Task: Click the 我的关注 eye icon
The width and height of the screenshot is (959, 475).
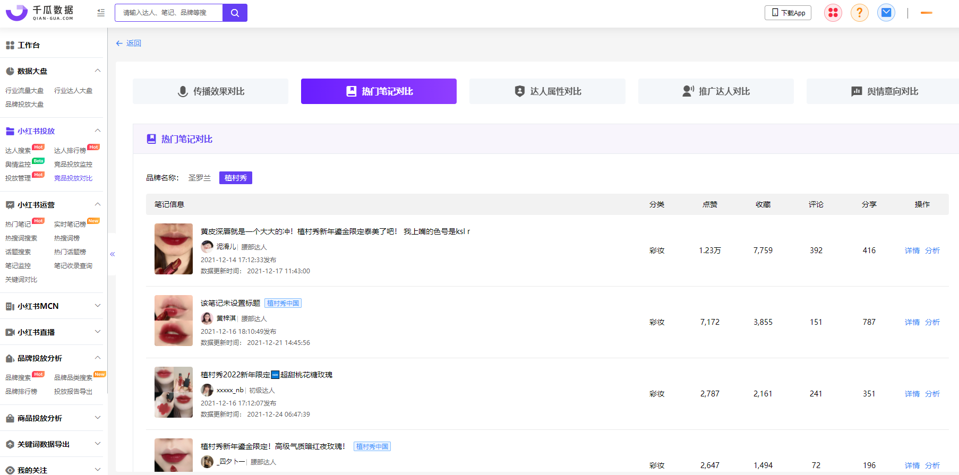Action: click(10, 470)
